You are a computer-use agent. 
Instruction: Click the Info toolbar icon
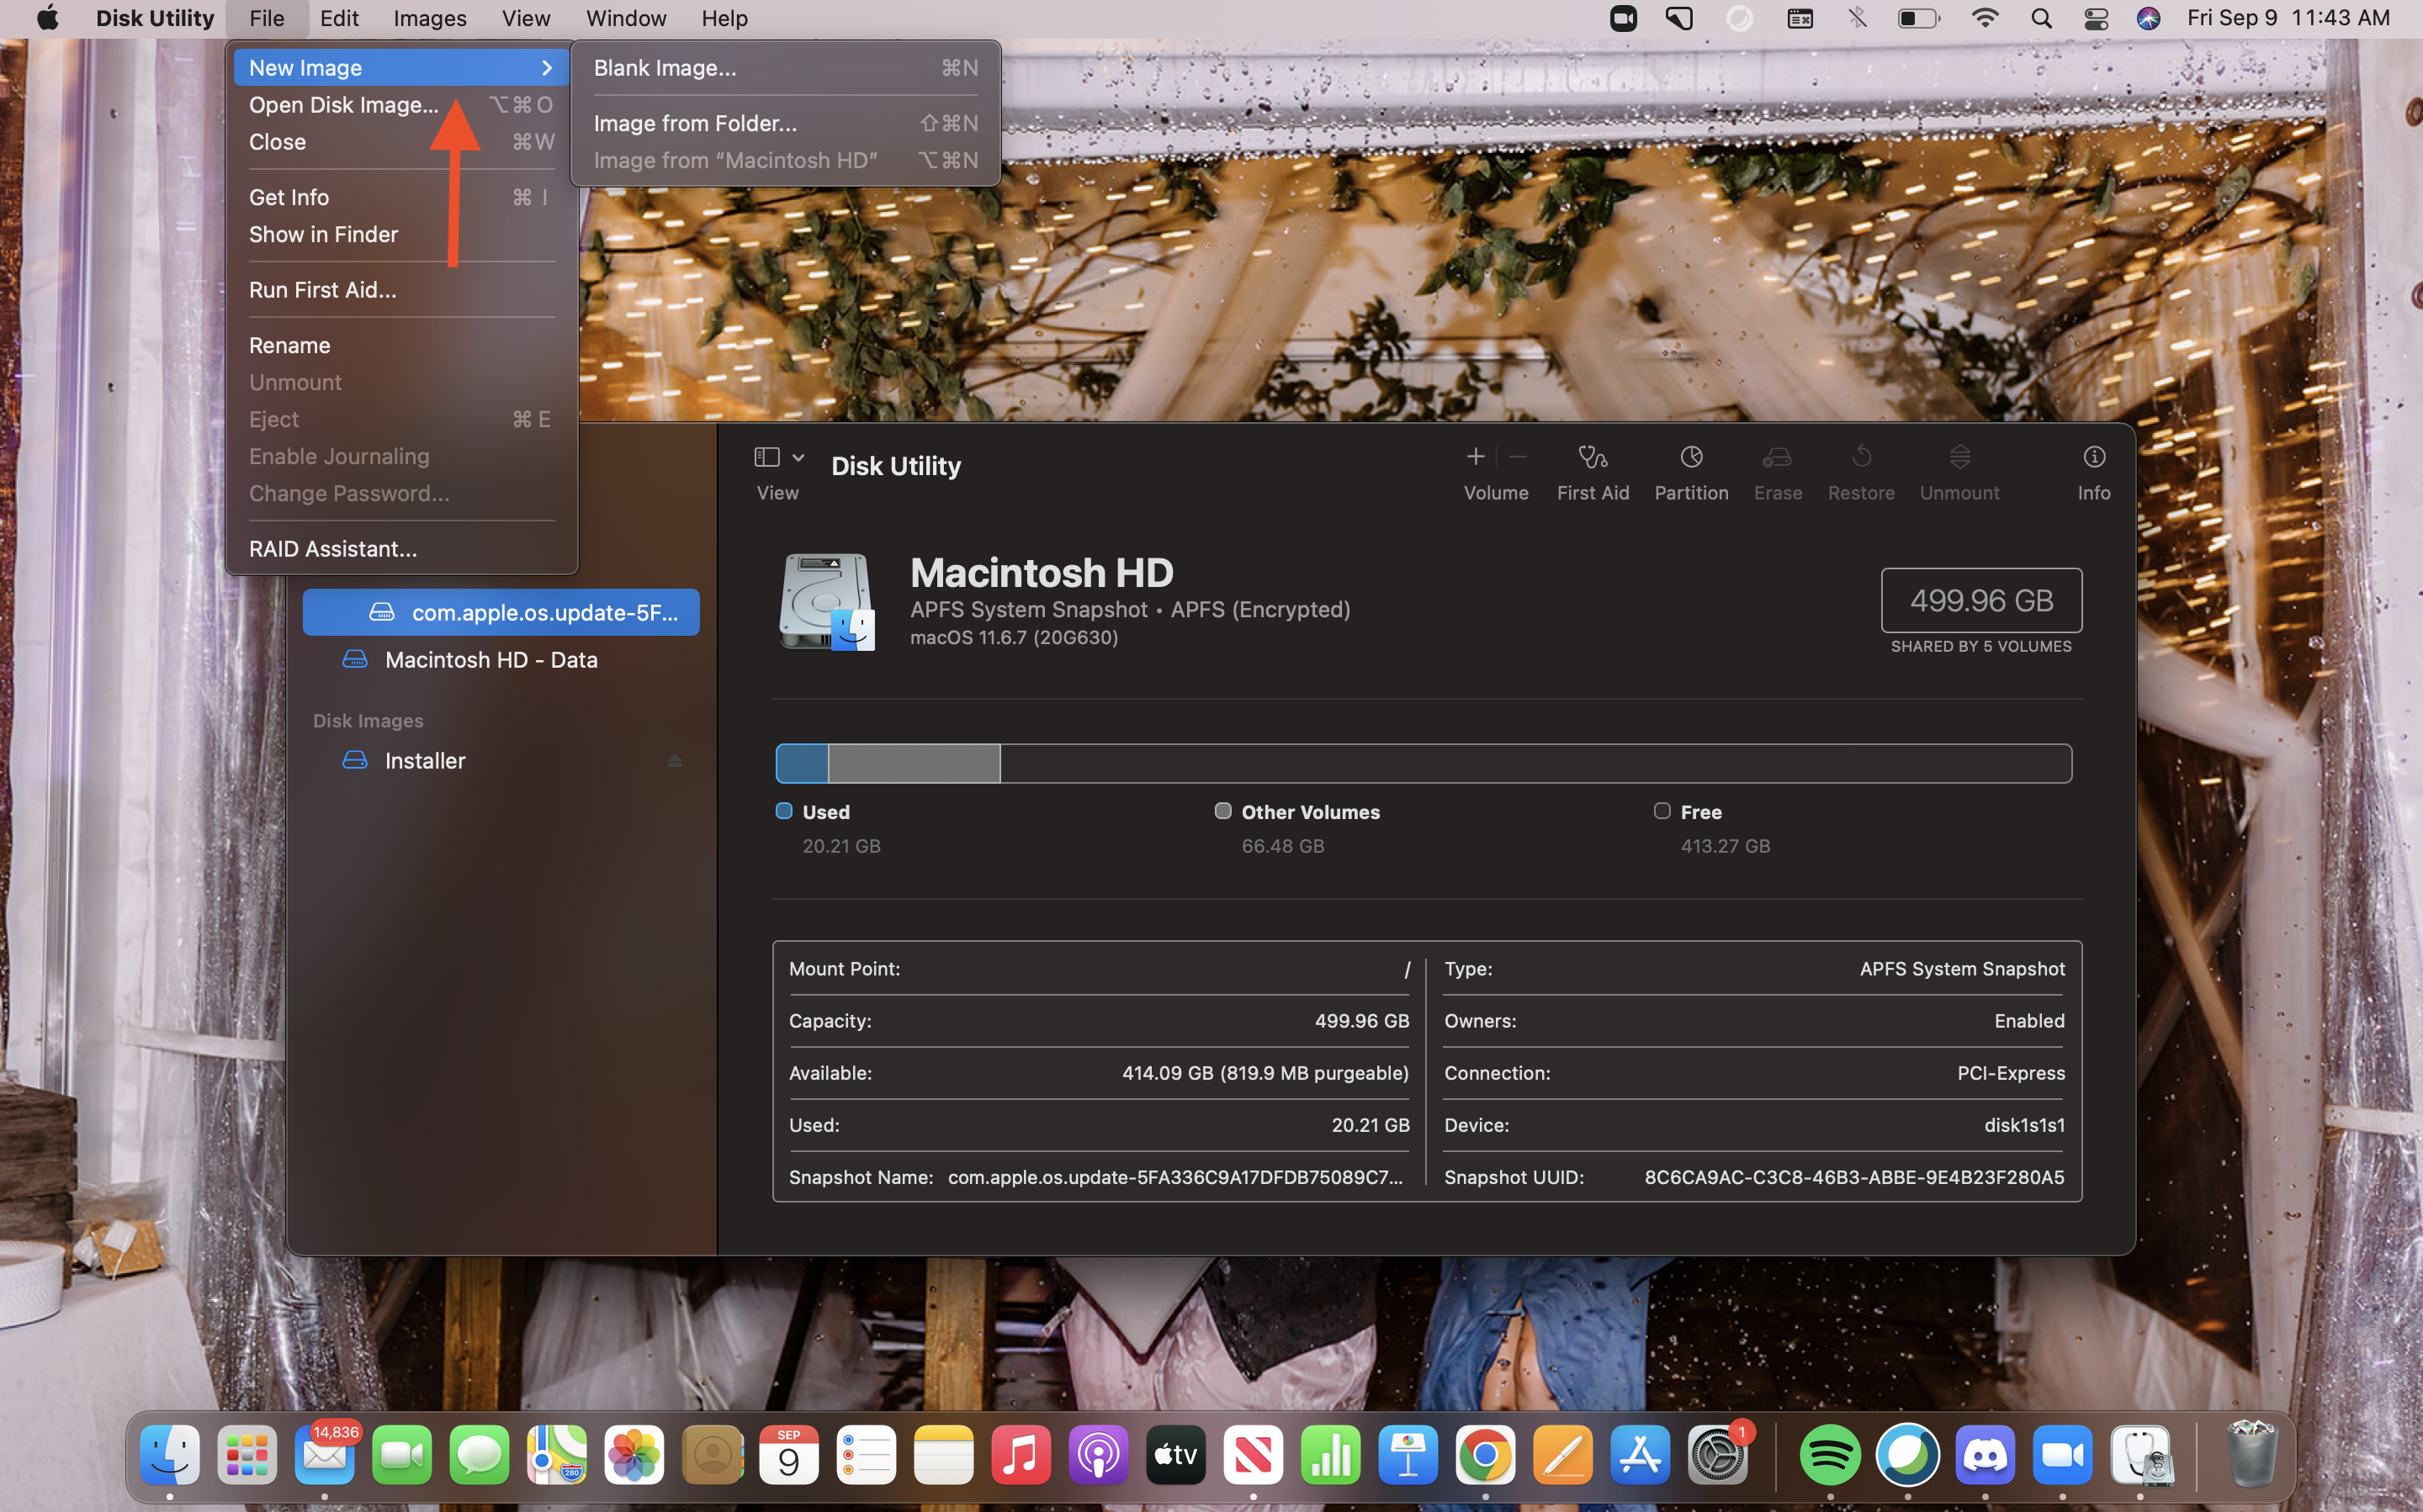tap(2094, 457)
